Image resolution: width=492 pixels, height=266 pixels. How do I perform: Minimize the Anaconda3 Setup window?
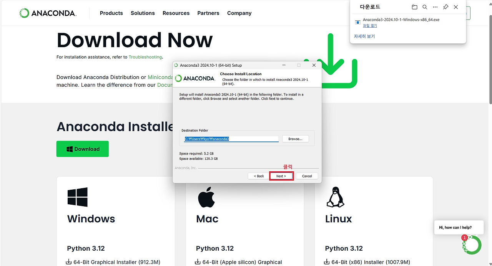point(284,65)
